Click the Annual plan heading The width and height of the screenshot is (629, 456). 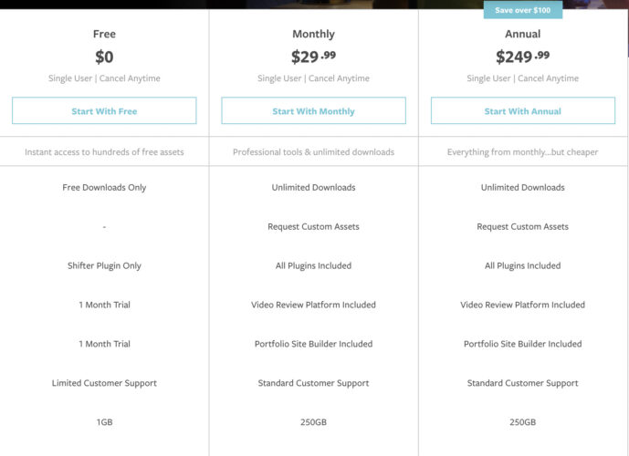[x=523, y=34]
